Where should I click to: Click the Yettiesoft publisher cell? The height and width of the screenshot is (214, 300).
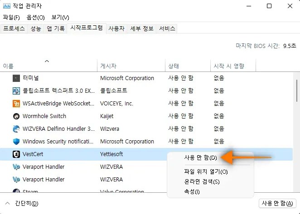111,154
